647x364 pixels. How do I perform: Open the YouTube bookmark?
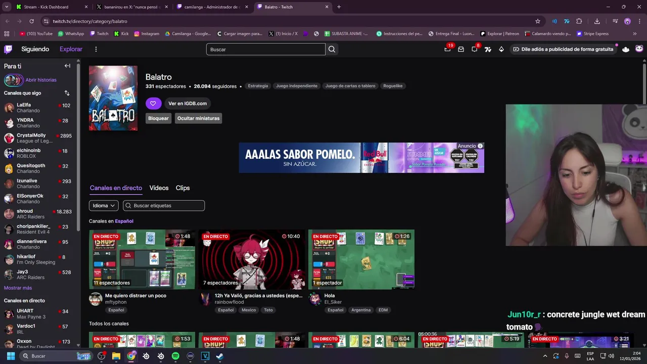(36, 34)
